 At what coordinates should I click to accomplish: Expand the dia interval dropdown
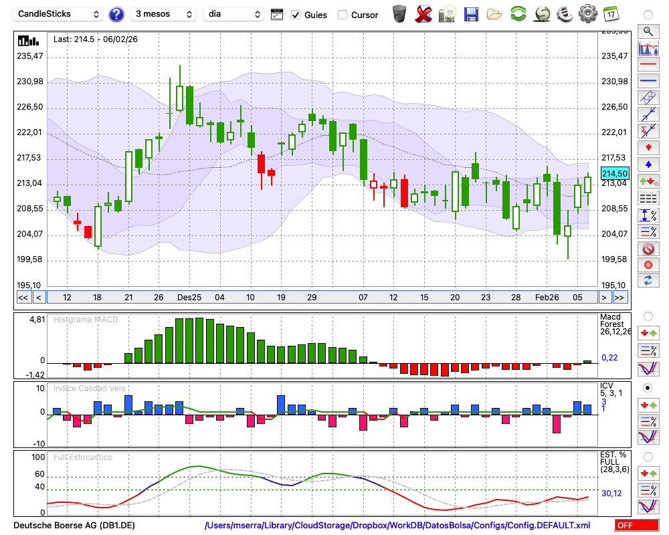[235, 14]
